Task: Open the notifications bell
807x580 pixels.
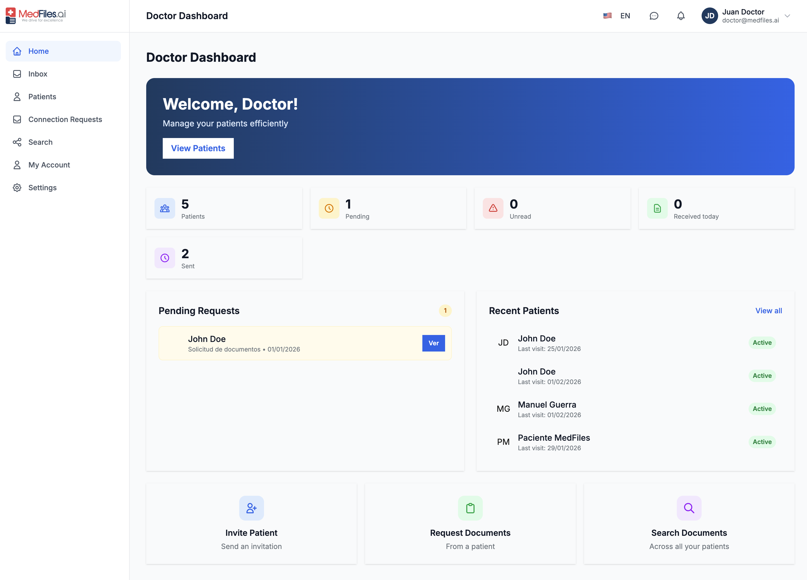Action: pos(680,16)
